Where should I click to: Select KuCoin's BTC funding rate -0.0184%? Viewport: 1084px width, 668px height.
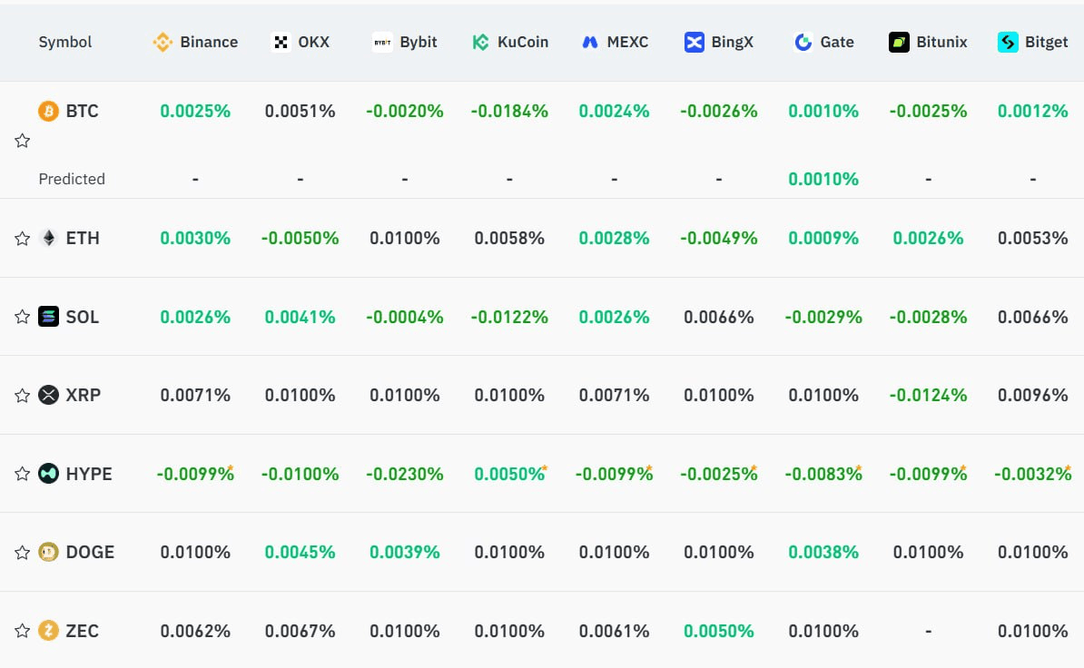(509, 111)
